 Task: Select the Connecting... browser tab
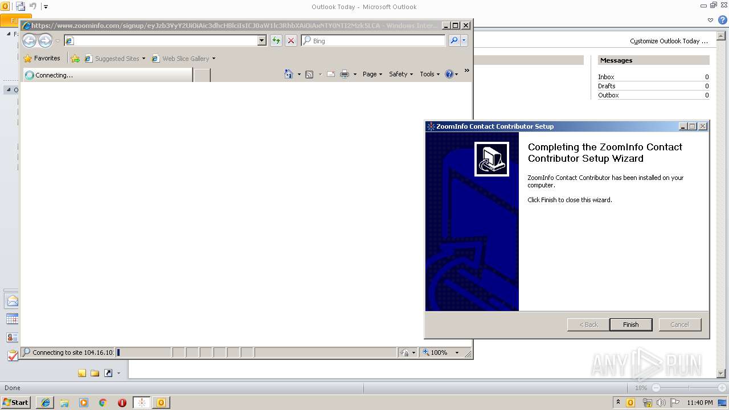click(108, 75)
